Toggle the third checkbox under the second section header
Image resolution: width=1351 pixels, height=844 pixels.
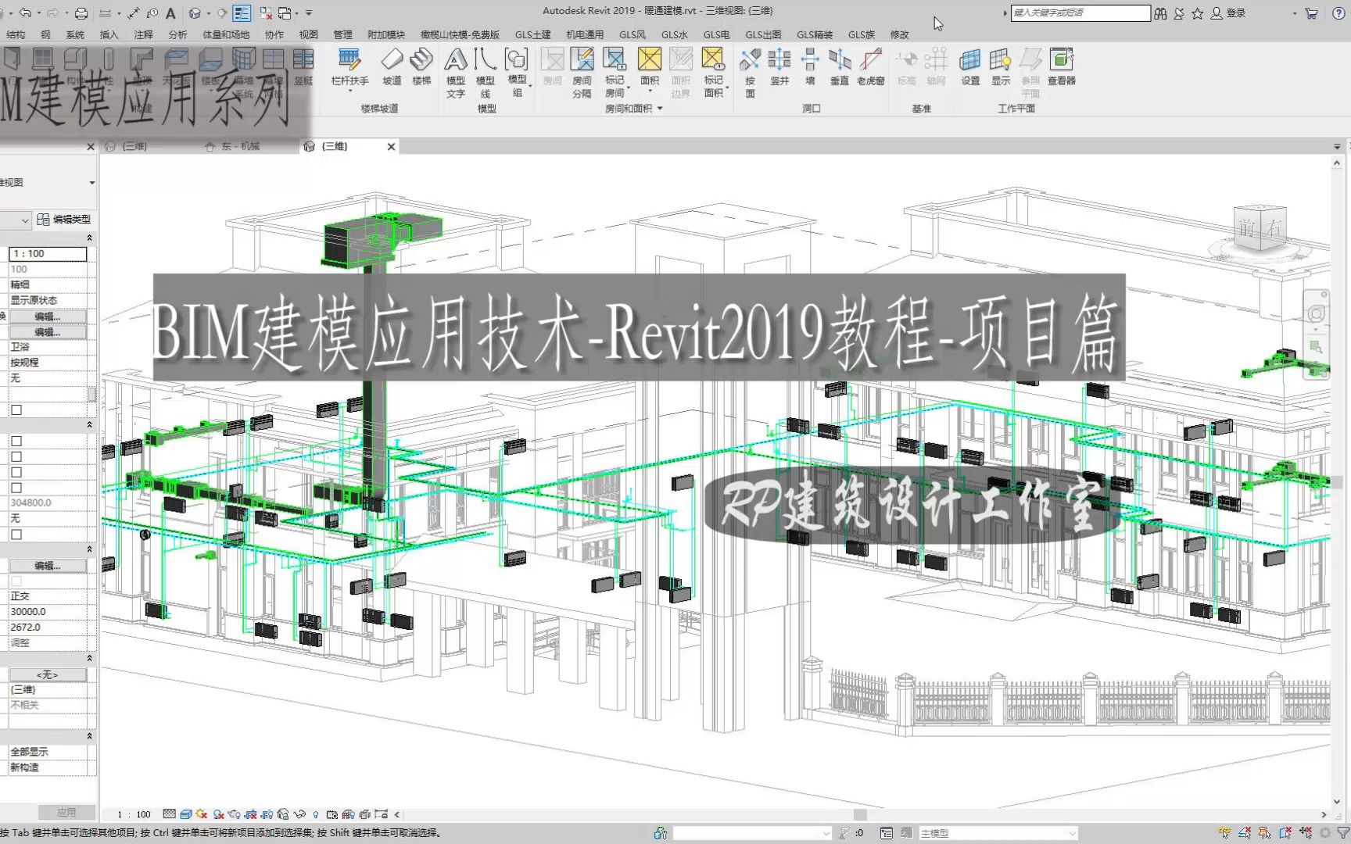coord(16,472)
